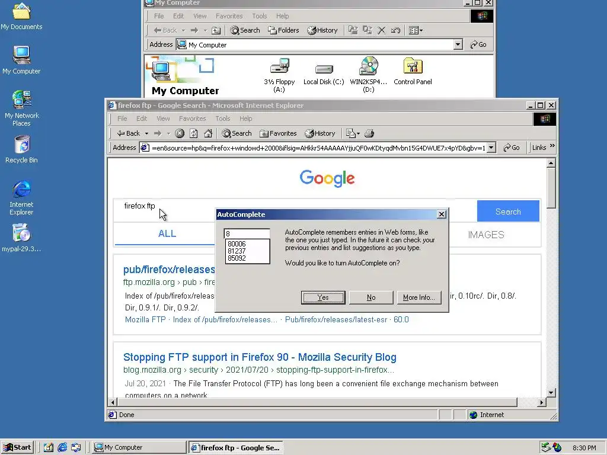Click Stop icon in Internet Explorer toolbar
The image size is (607, 455).
[x=180, y=133]
